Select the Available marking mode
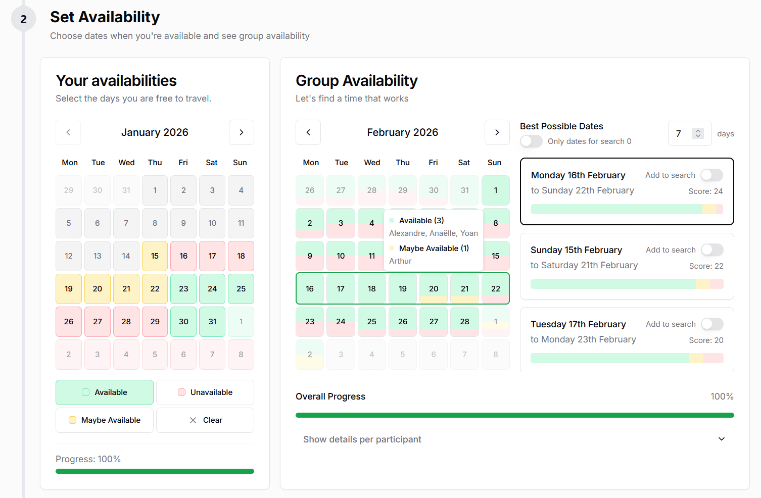 pyautogui.click(x=104, y=392)
